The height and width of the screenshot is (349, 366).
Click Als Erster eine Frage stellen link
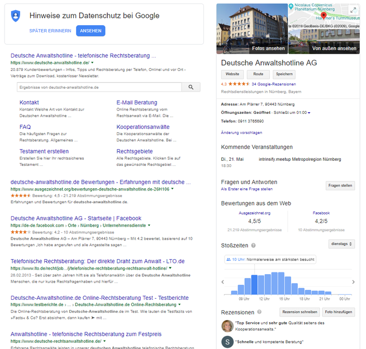247,189
